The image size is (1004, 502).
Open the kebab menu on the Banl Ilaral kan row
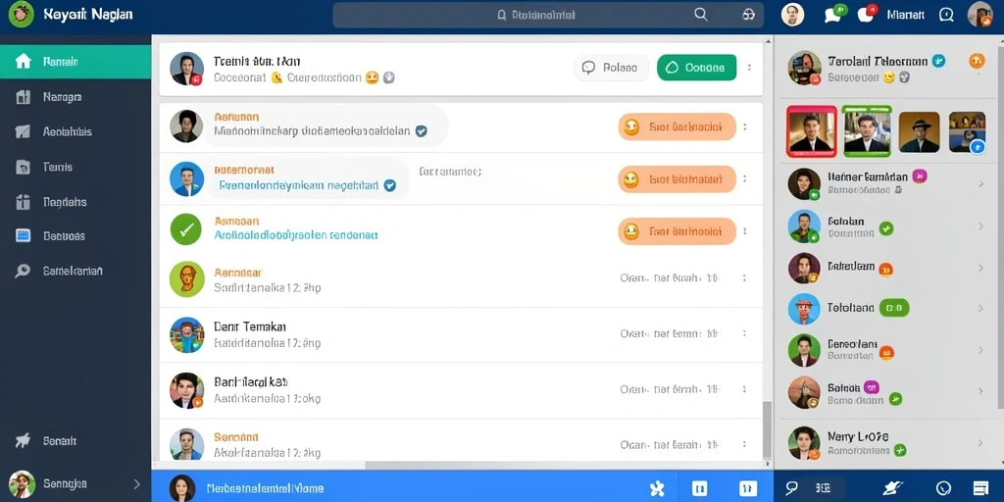pos(745,388)
